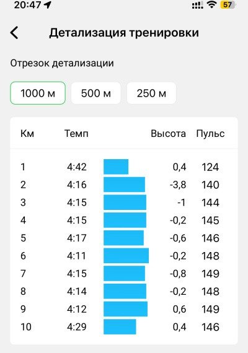The height and width of the screenshot is (353, 248).
Task: Tap the elevation value -3,8
Action: click(x=178, y=185)
